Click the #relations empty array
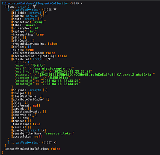Screen dimensions: 160x155 point(33,118)
